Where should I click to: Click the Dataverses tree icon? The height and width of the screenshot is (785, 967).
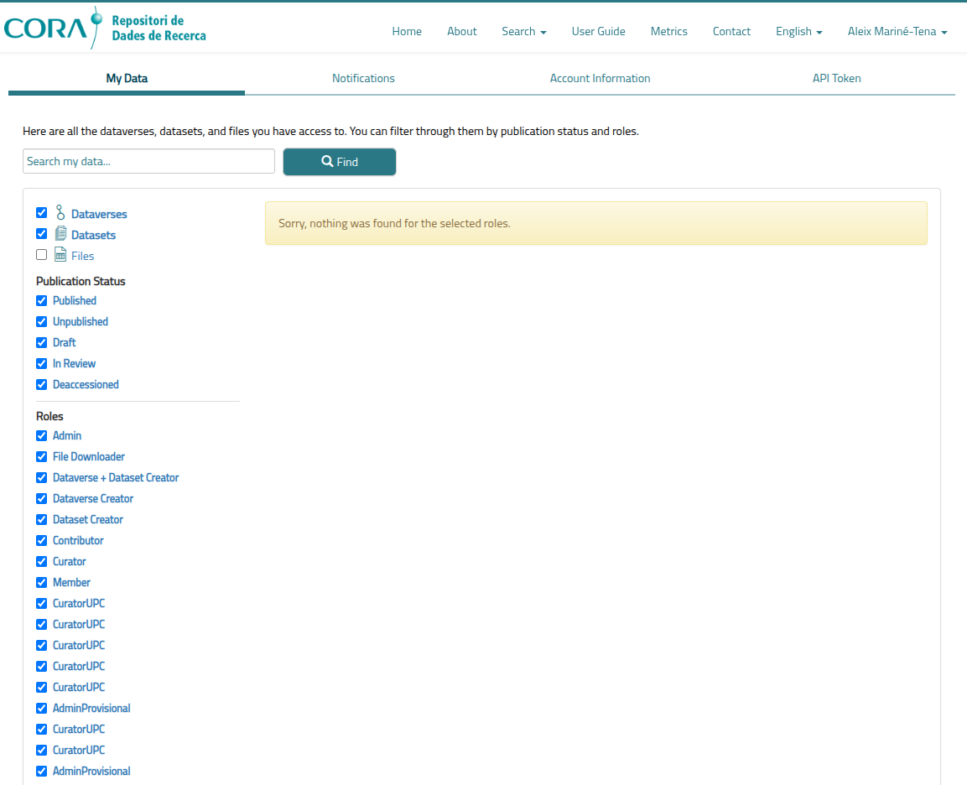tap(60, 213)
